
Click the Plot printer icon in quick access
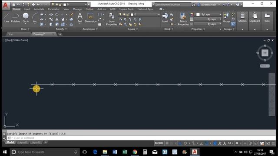click(x=33, y=4)
